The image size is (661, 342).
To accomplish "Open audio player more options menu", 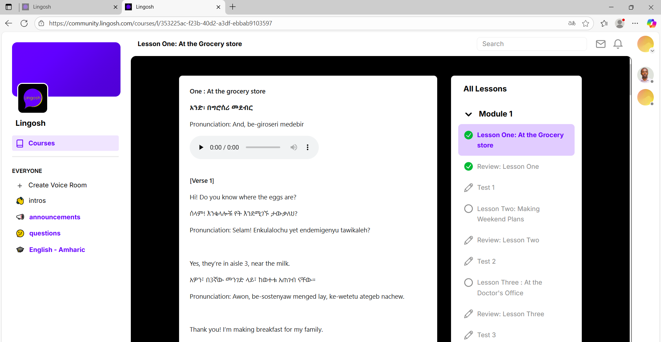I will [x=307, y=147].
